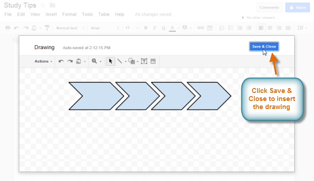Open the Normal text style dropdown
Viewport: 314px width, 181px height.
[x=70, y=28]
